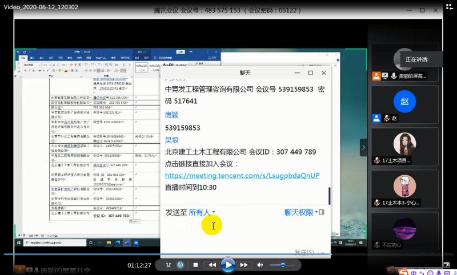This screenshot has height=275, width=457.
Task: Click the Play button in the player
Action: [228, 265]
